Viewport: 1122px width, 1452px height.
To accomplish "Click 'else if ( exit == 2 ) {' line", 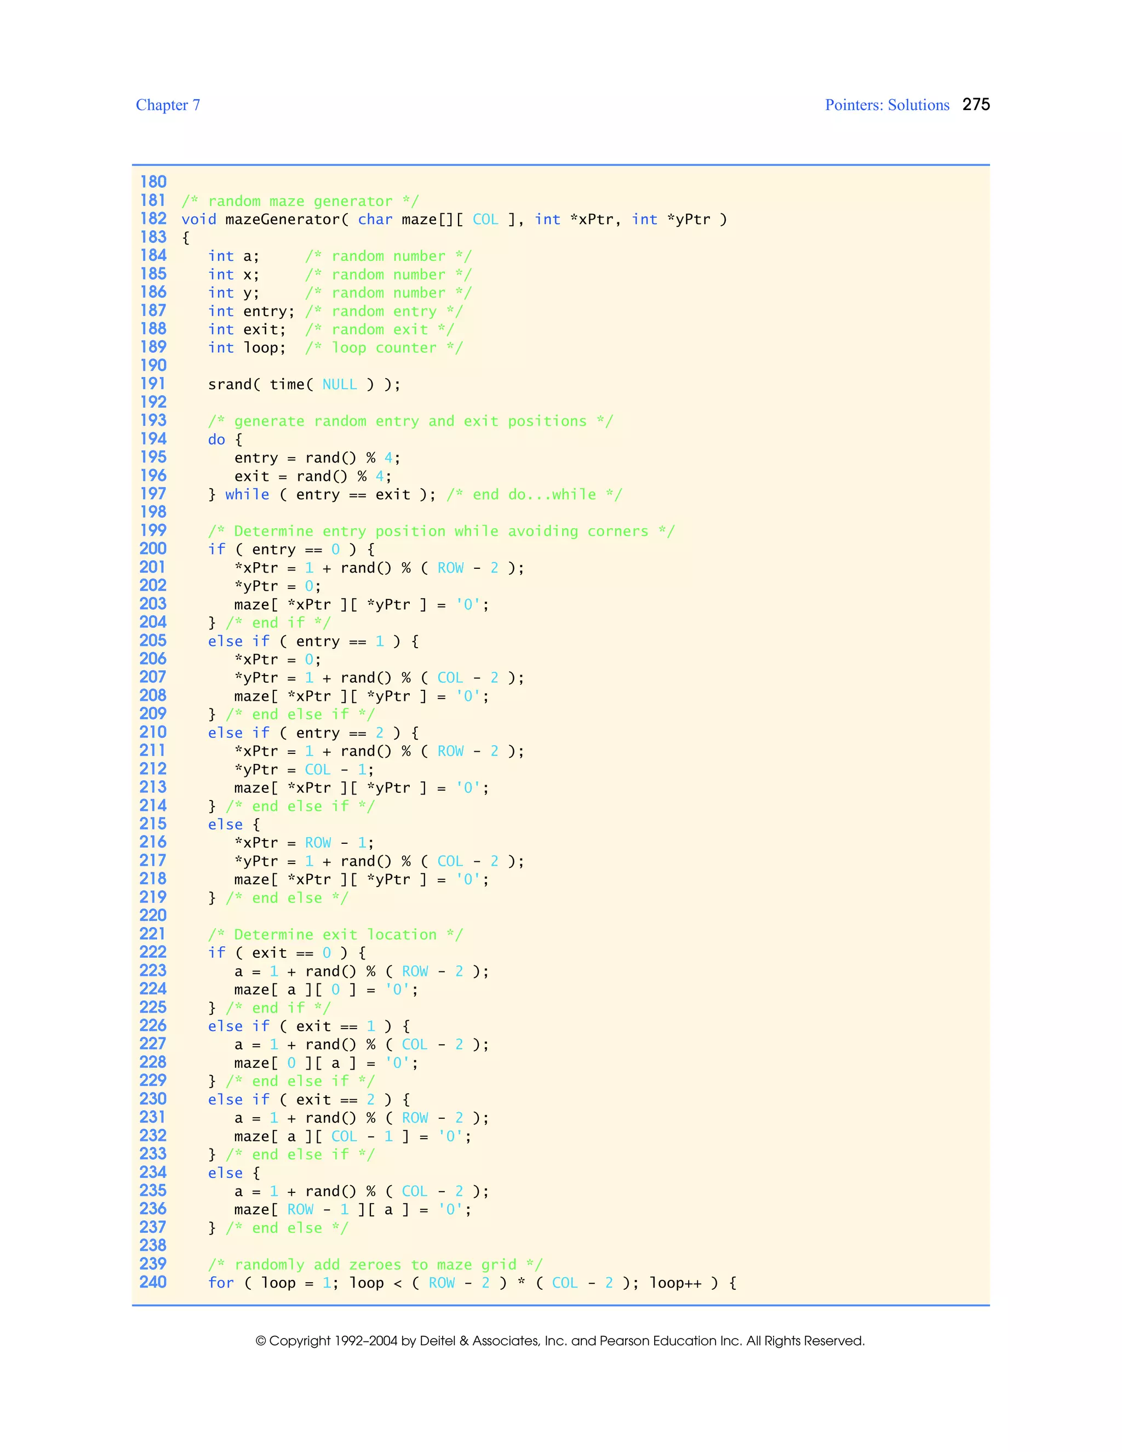I will click(308, 1100).
